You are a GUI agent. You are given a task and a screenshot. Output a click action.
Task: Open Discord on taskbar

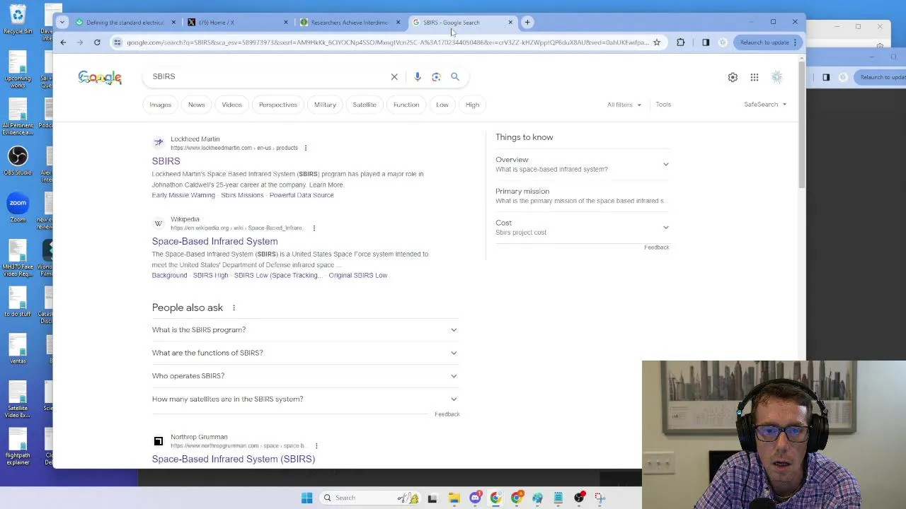475,498
